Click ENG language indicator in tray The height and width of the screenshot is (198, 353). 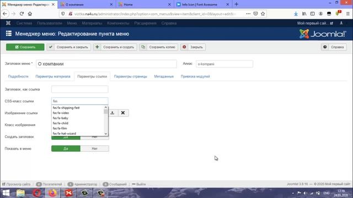point(326,193)
